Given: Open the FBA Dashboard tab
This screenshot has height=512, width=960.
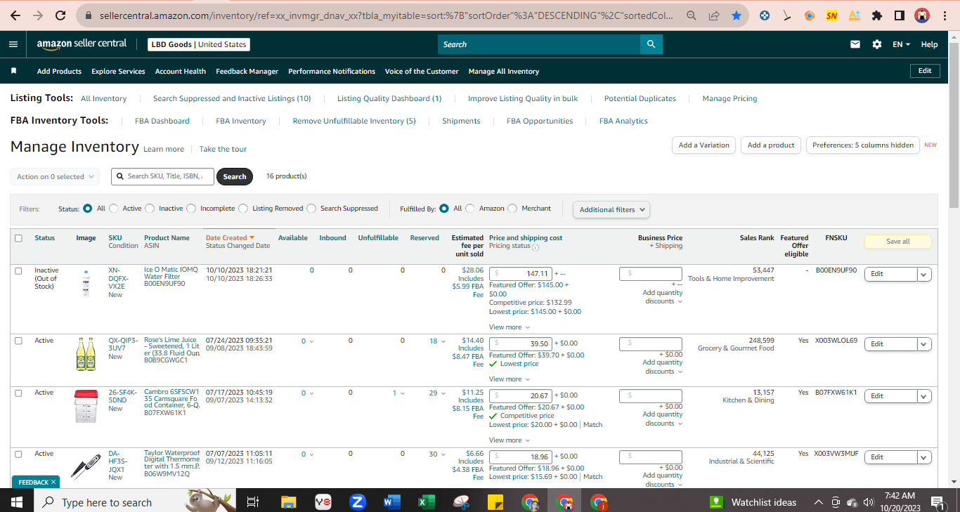Looking at the screenshot, I should (x=162, y=121).
